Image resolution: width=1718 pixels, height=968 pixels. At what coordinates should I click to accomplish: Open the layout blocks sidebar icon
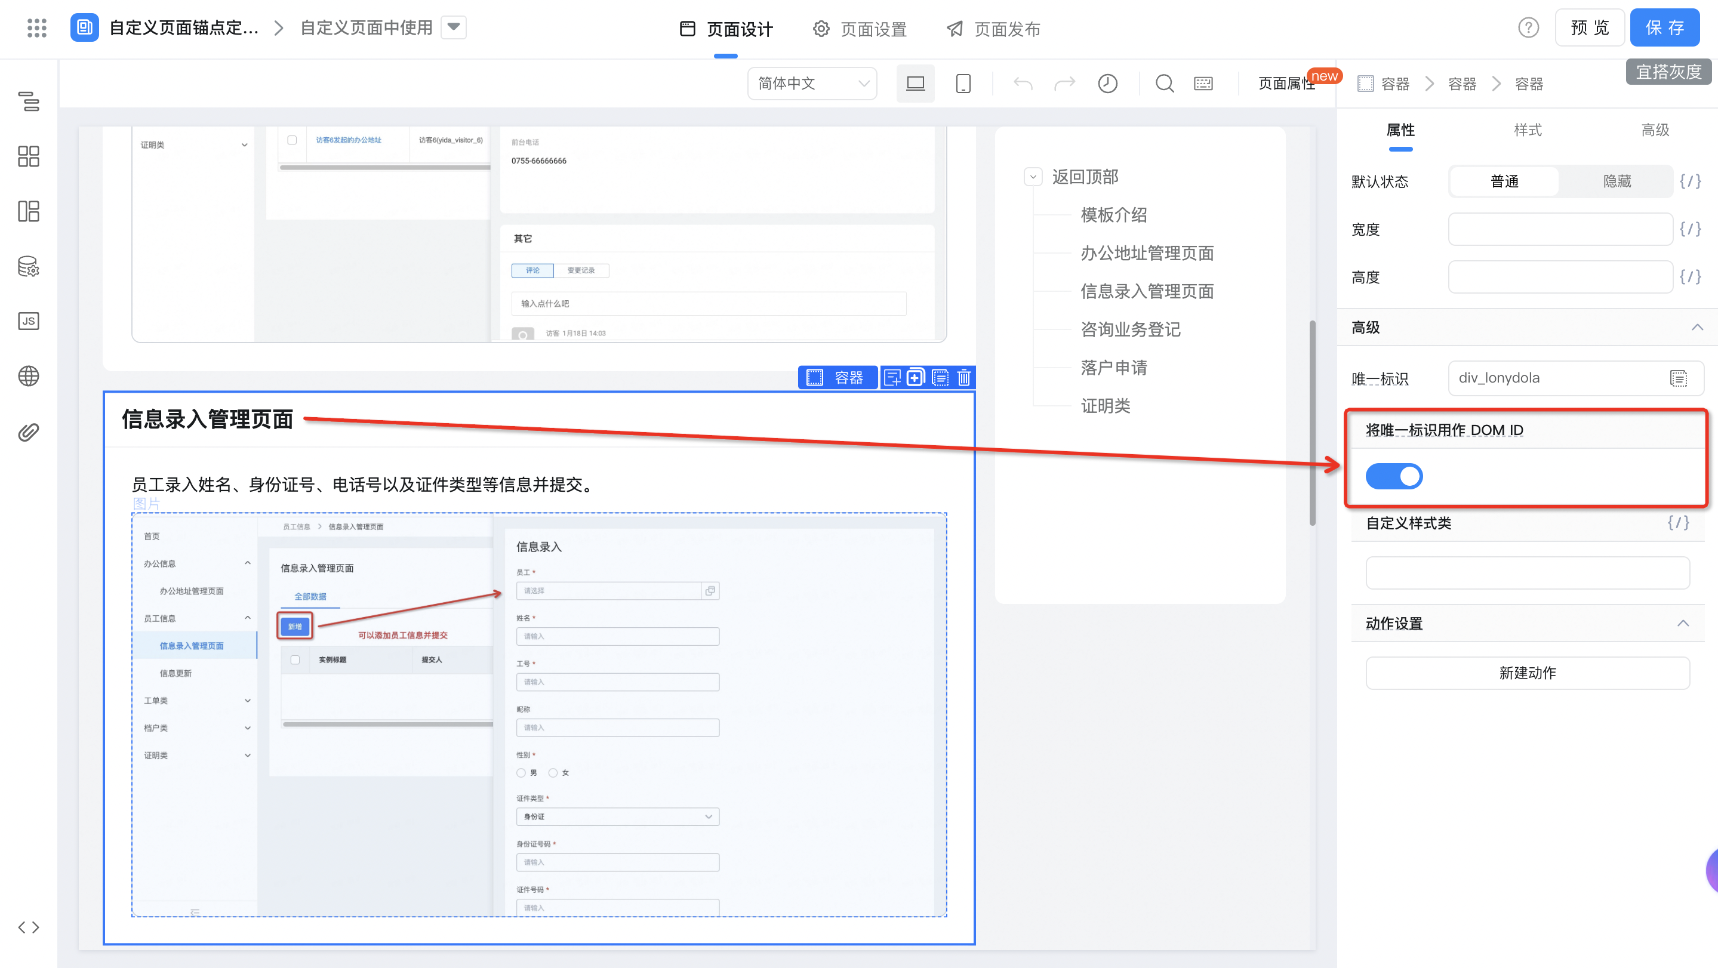click(29, 211)
